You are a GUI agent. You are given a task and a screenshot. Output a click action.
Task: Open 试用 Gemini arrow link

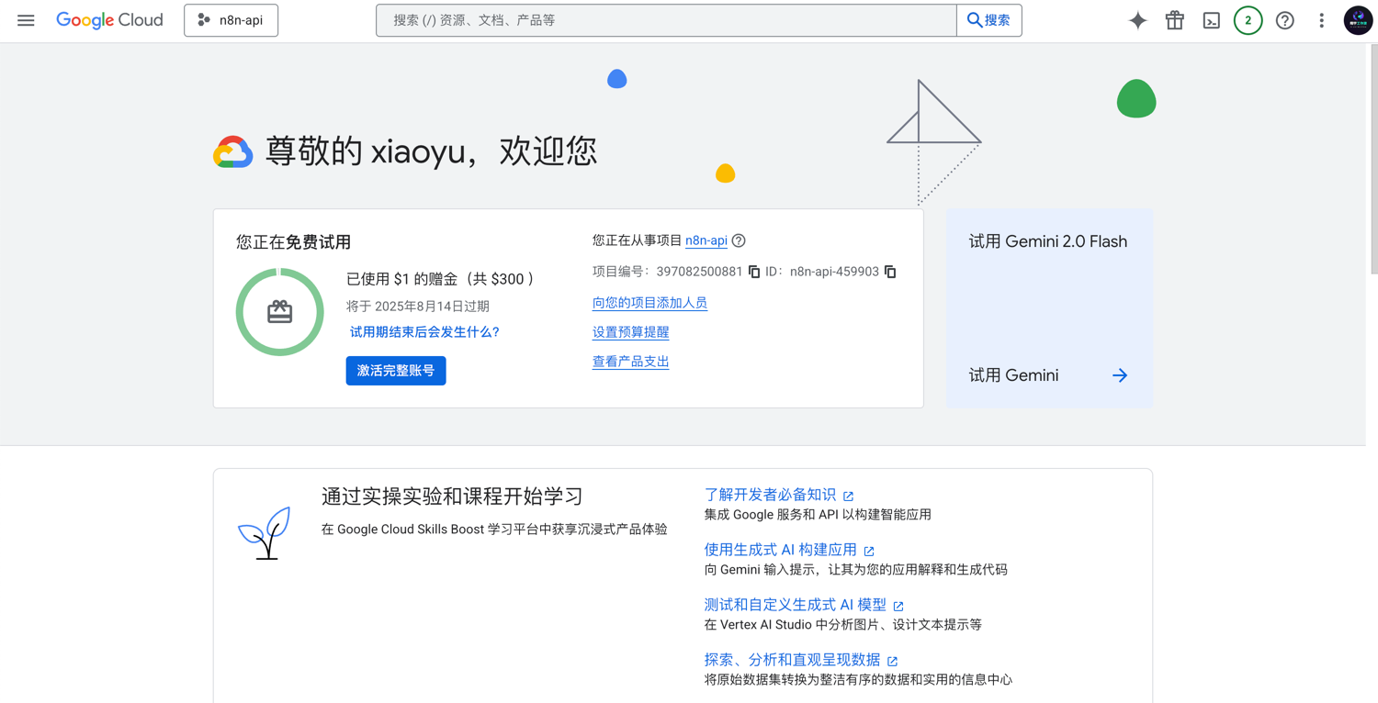(x=1119, y=375)
